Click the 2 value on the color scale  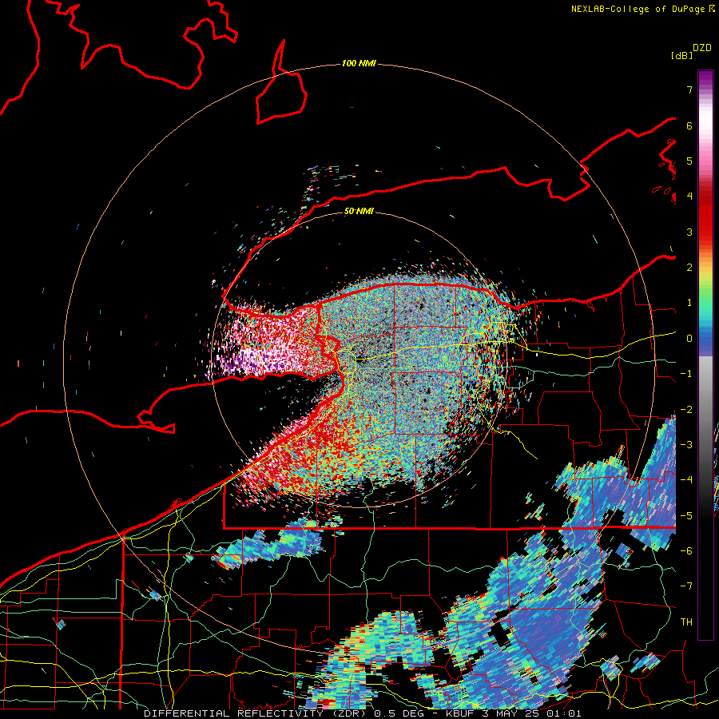point(689,268)
